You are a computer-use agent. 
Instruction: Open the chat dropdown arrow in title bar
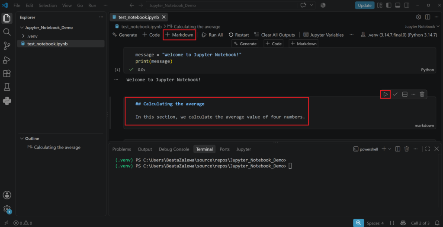(x=311, y=5)
